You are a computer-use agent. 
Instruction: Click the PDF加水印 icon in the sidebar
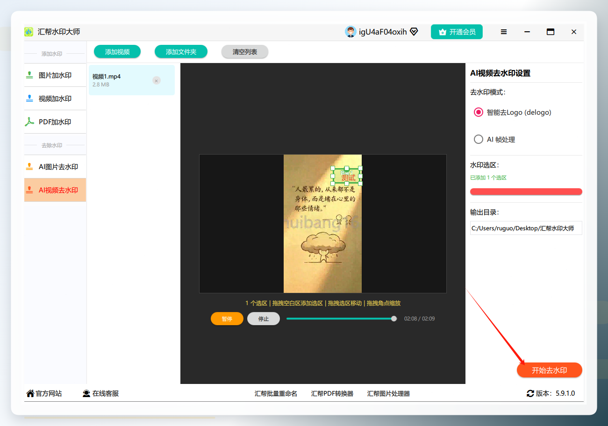tap(29, 122)
